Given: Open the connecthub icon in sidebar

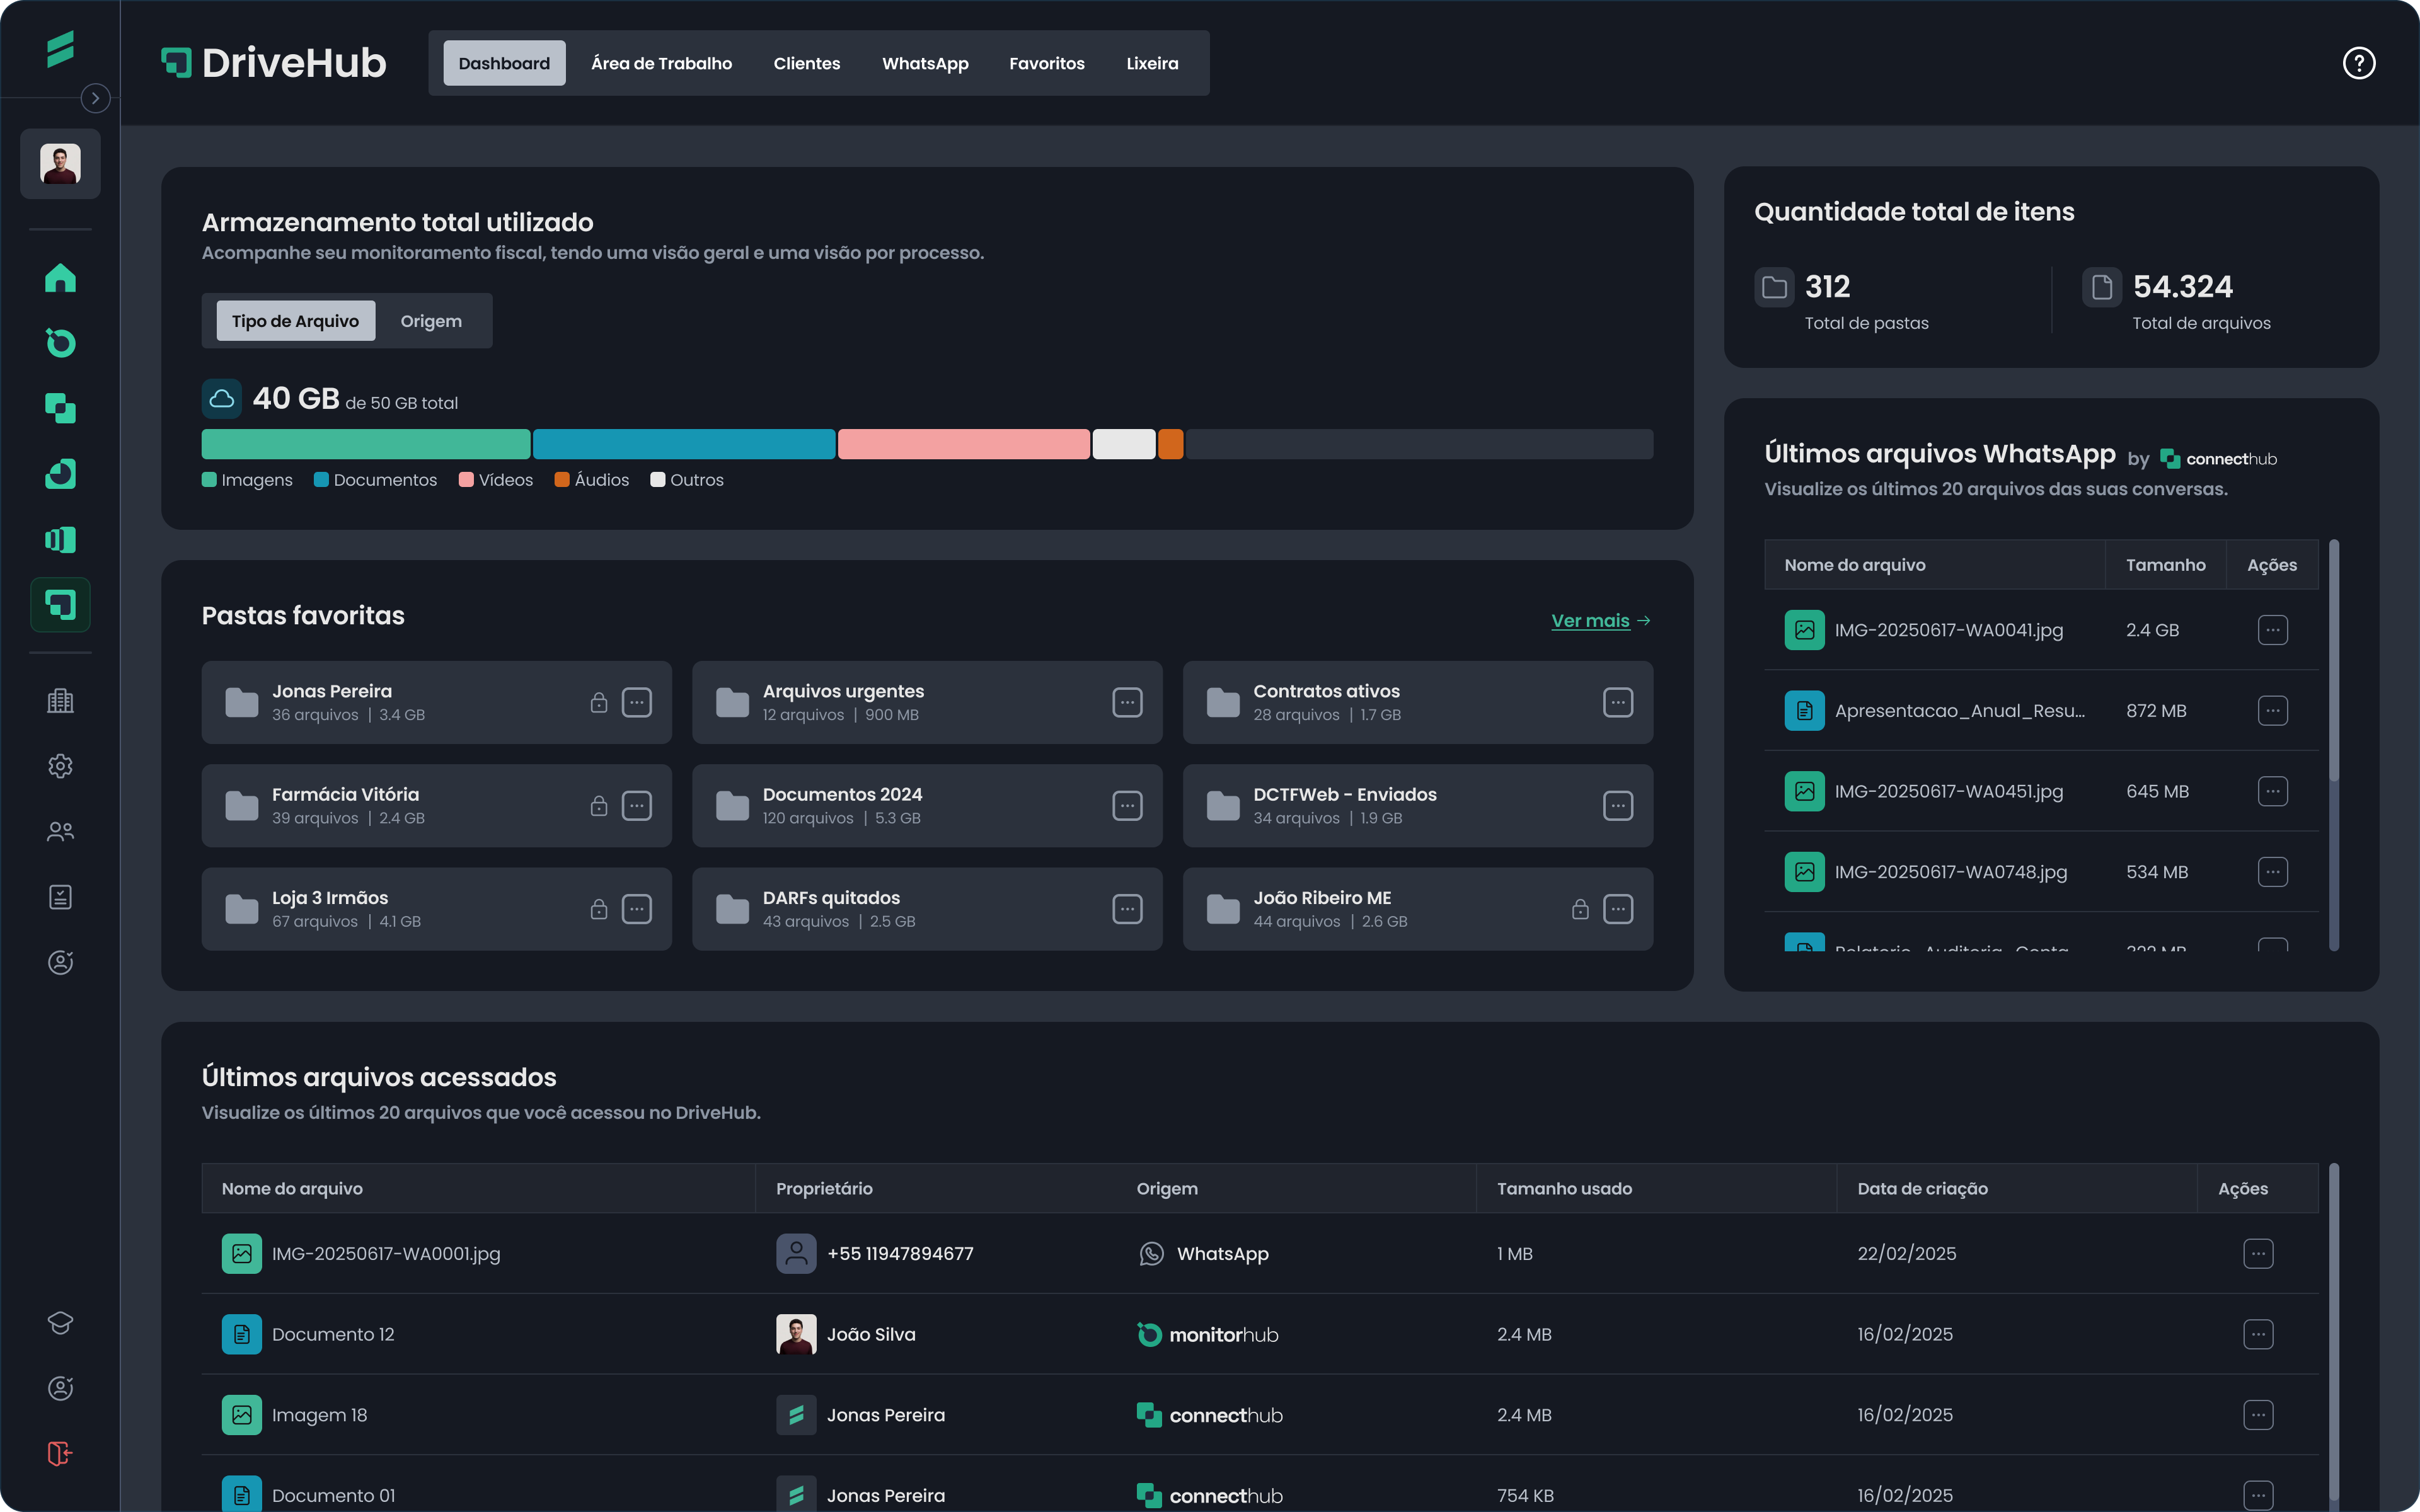Looking at the screenshot, I should click(x=60, y=408).
